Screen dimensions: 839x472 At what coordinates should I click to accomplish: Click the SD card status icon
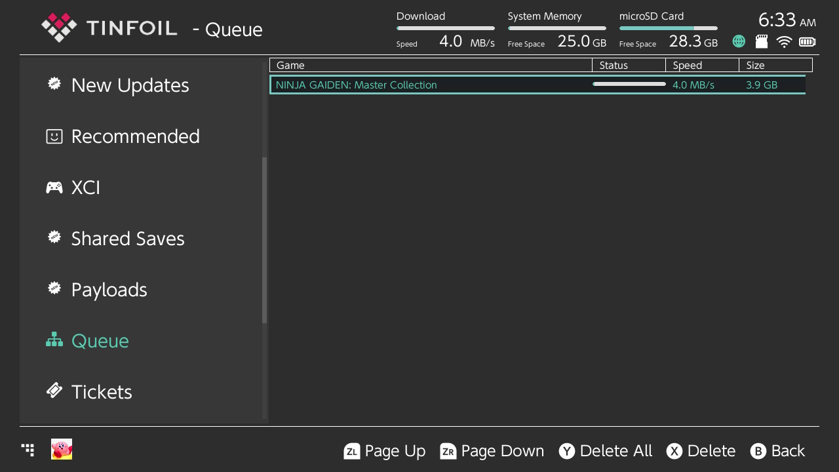[762, 41]
